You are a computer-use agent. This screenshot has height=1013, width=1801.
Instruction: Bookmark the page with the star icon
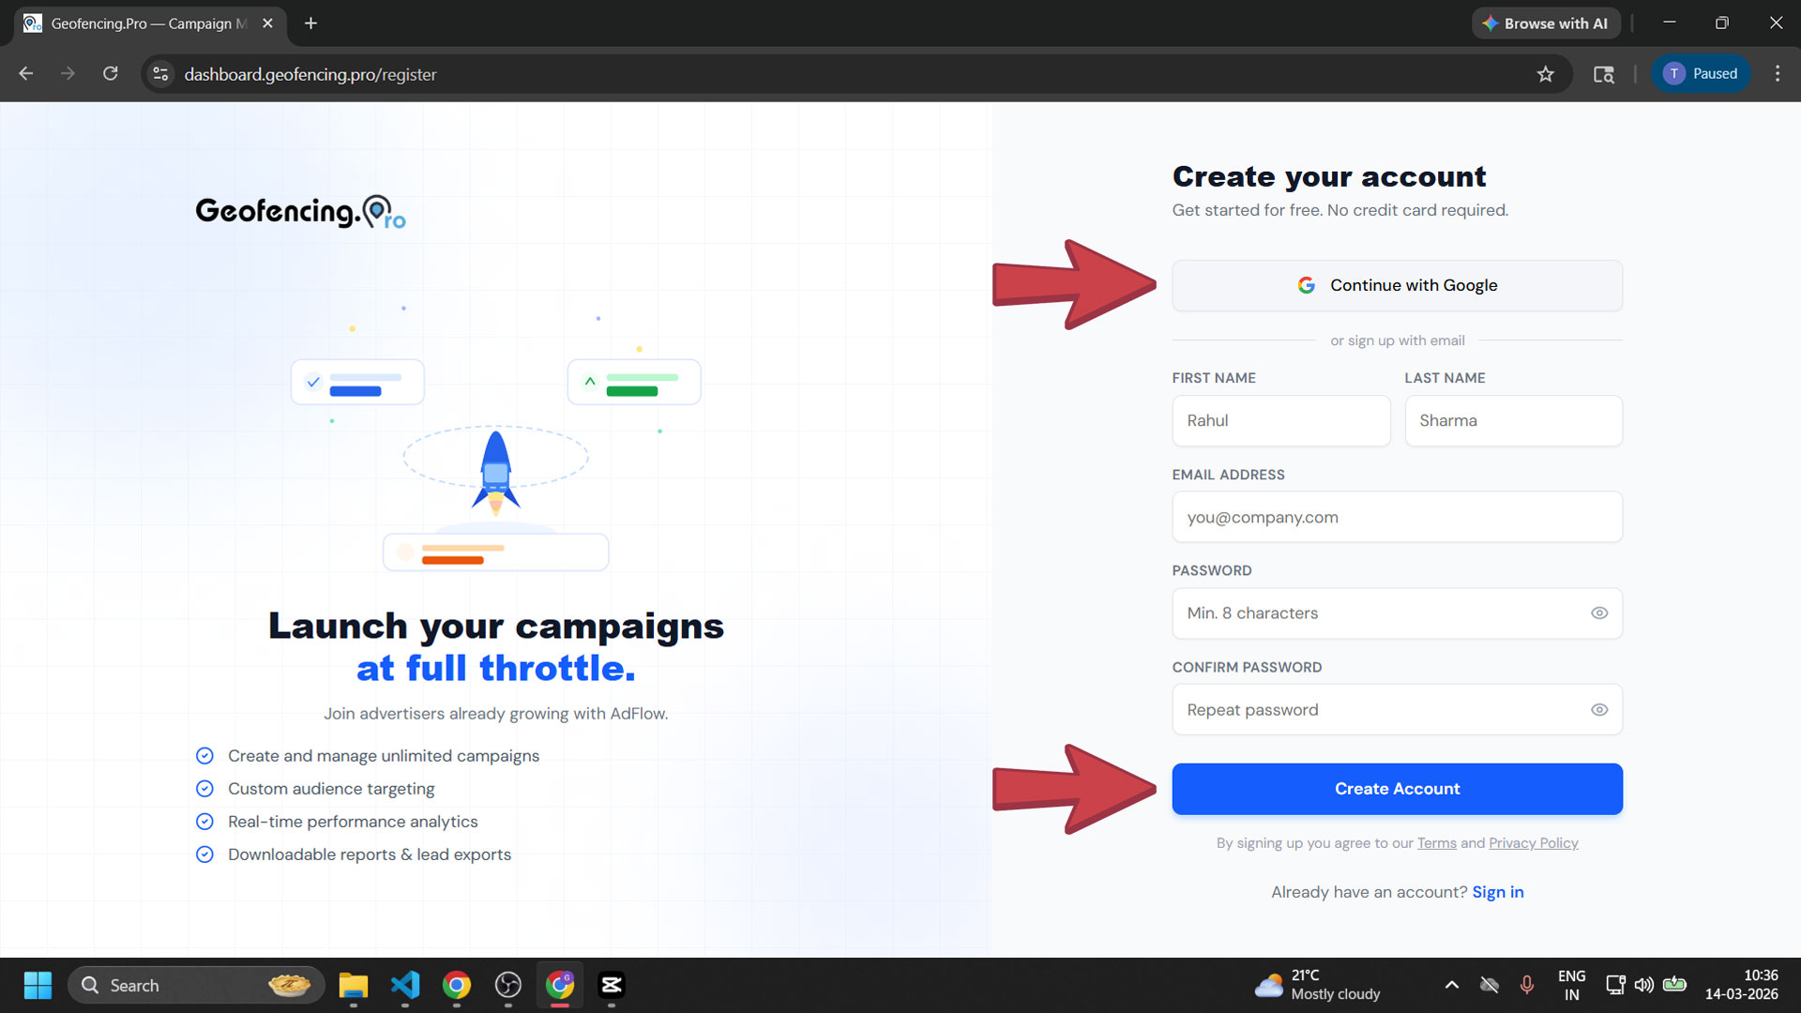coord(1547,74)
